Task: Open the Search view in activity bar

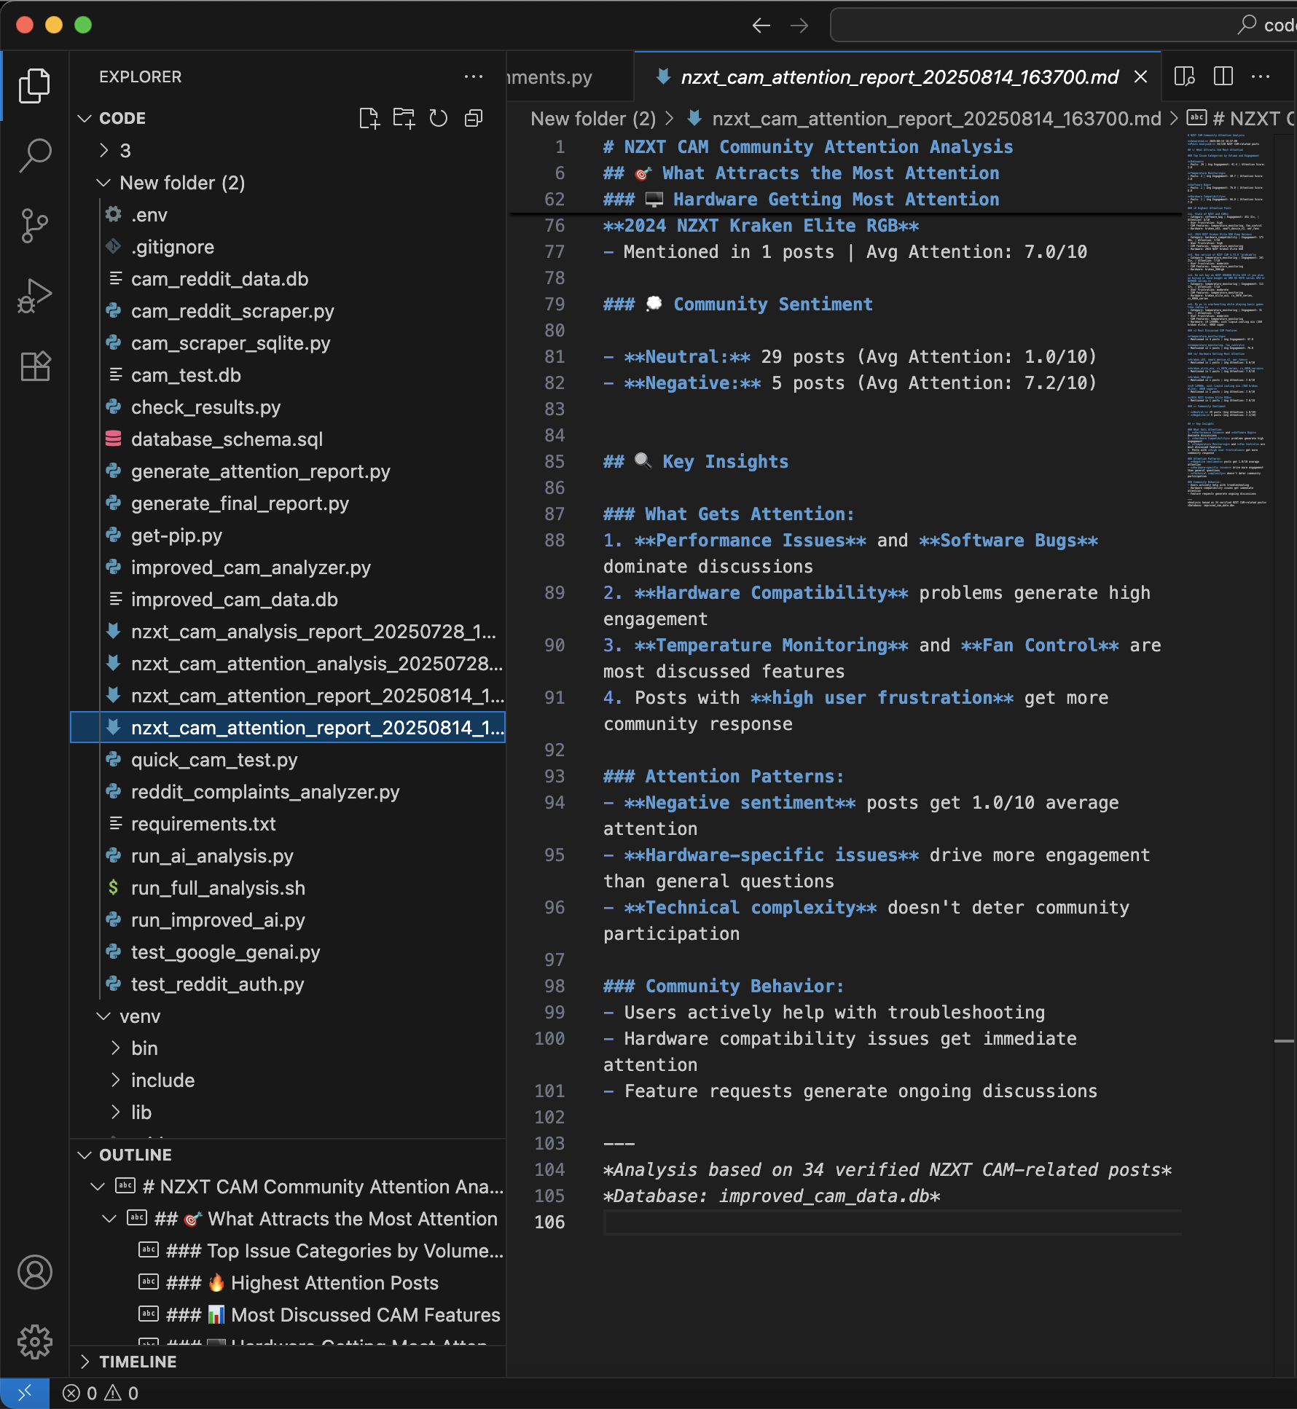Action: 34,156
